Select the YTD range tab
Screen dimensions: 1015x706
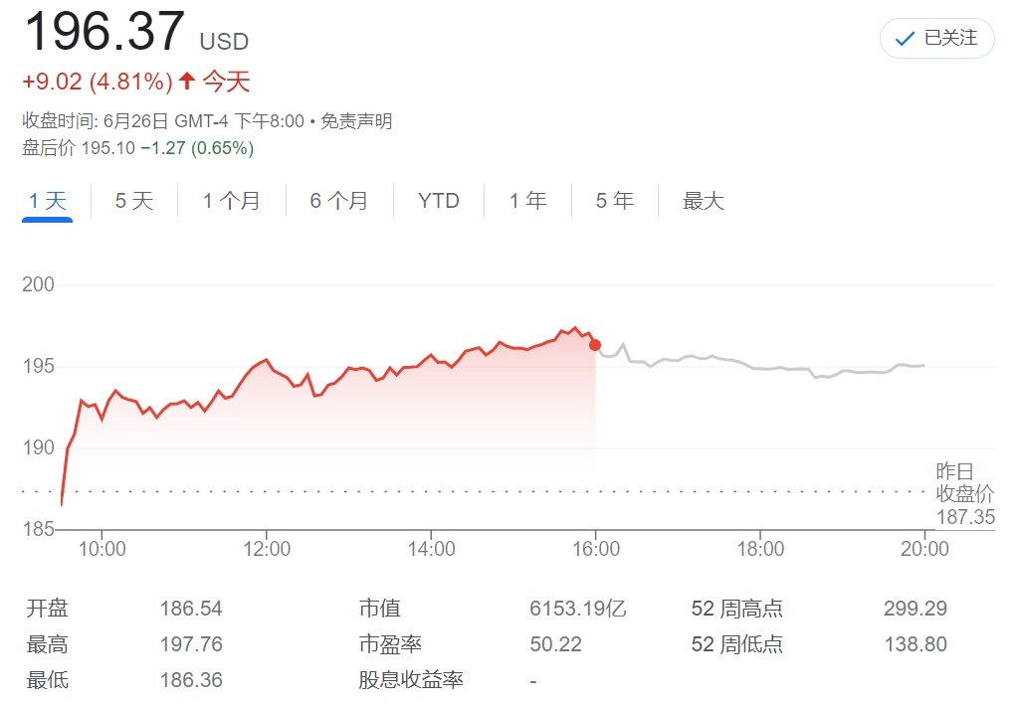pos(439,201)
